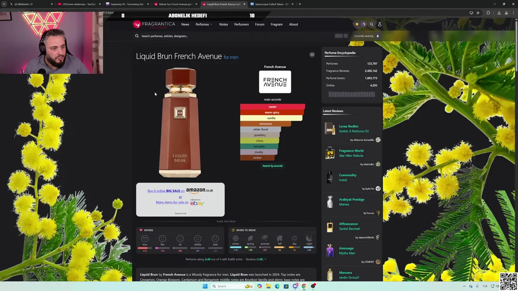The width and height of the screenshot is (518, 291).
Task: Select the white floral accord bar
Action: coord(260,129)
